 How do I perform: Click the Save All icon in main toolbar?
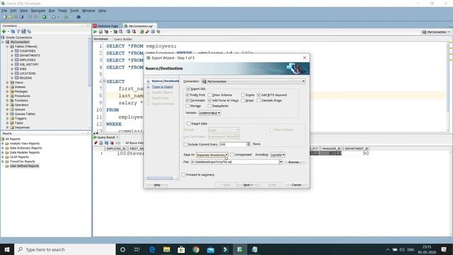click(21, 17)
